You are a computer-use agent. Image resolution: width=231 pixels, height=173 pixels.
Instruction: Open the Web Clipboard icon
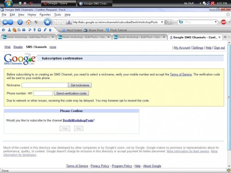(x=39, y=30)
